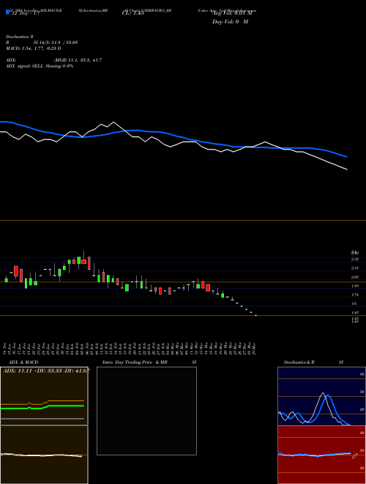Click the green +DY line in ADX panel
366x484 pixels.
click(42, 408)
